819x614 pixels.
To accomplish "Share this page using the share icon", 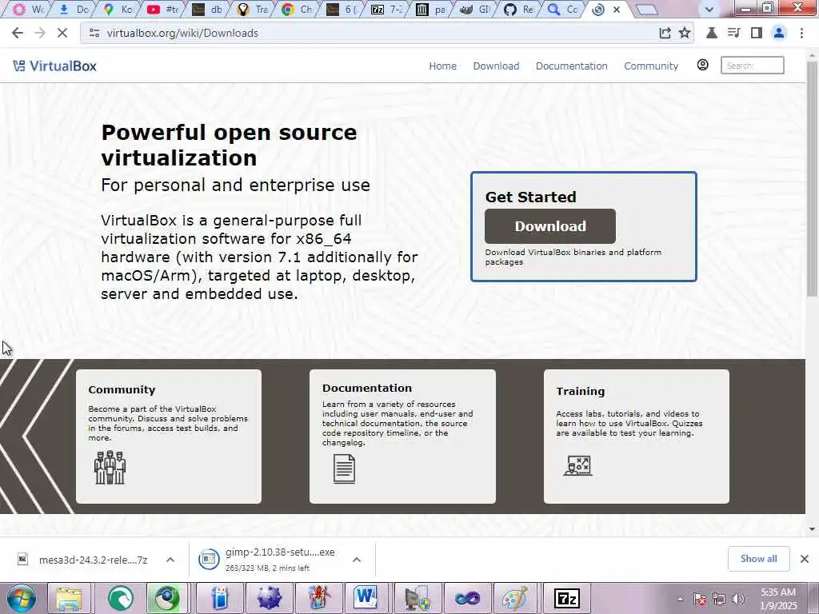I will point(665,33).
